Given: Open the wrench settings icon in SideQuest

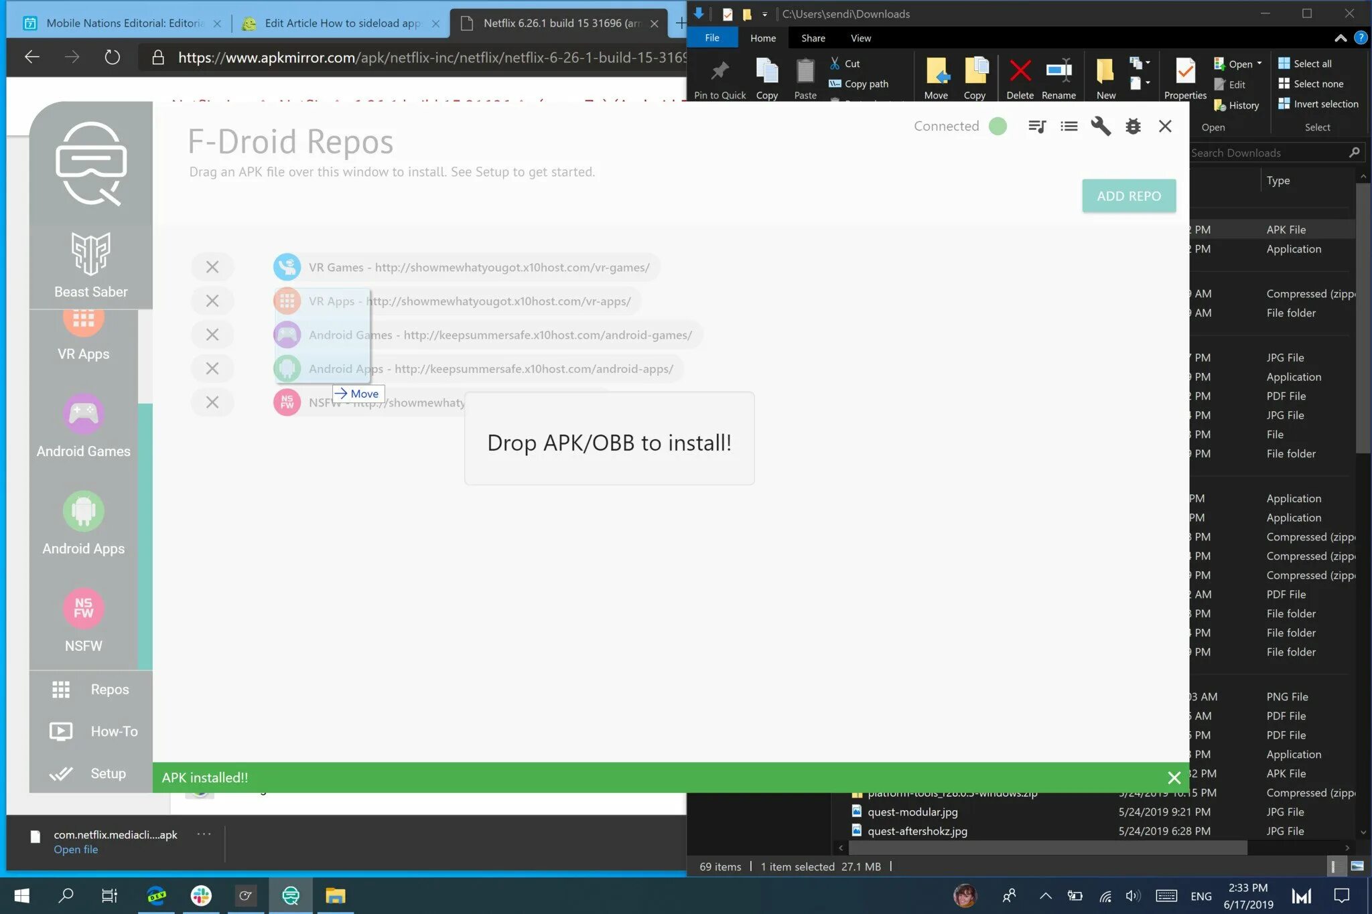Looking at the screenshot, I should (1101, 127).
